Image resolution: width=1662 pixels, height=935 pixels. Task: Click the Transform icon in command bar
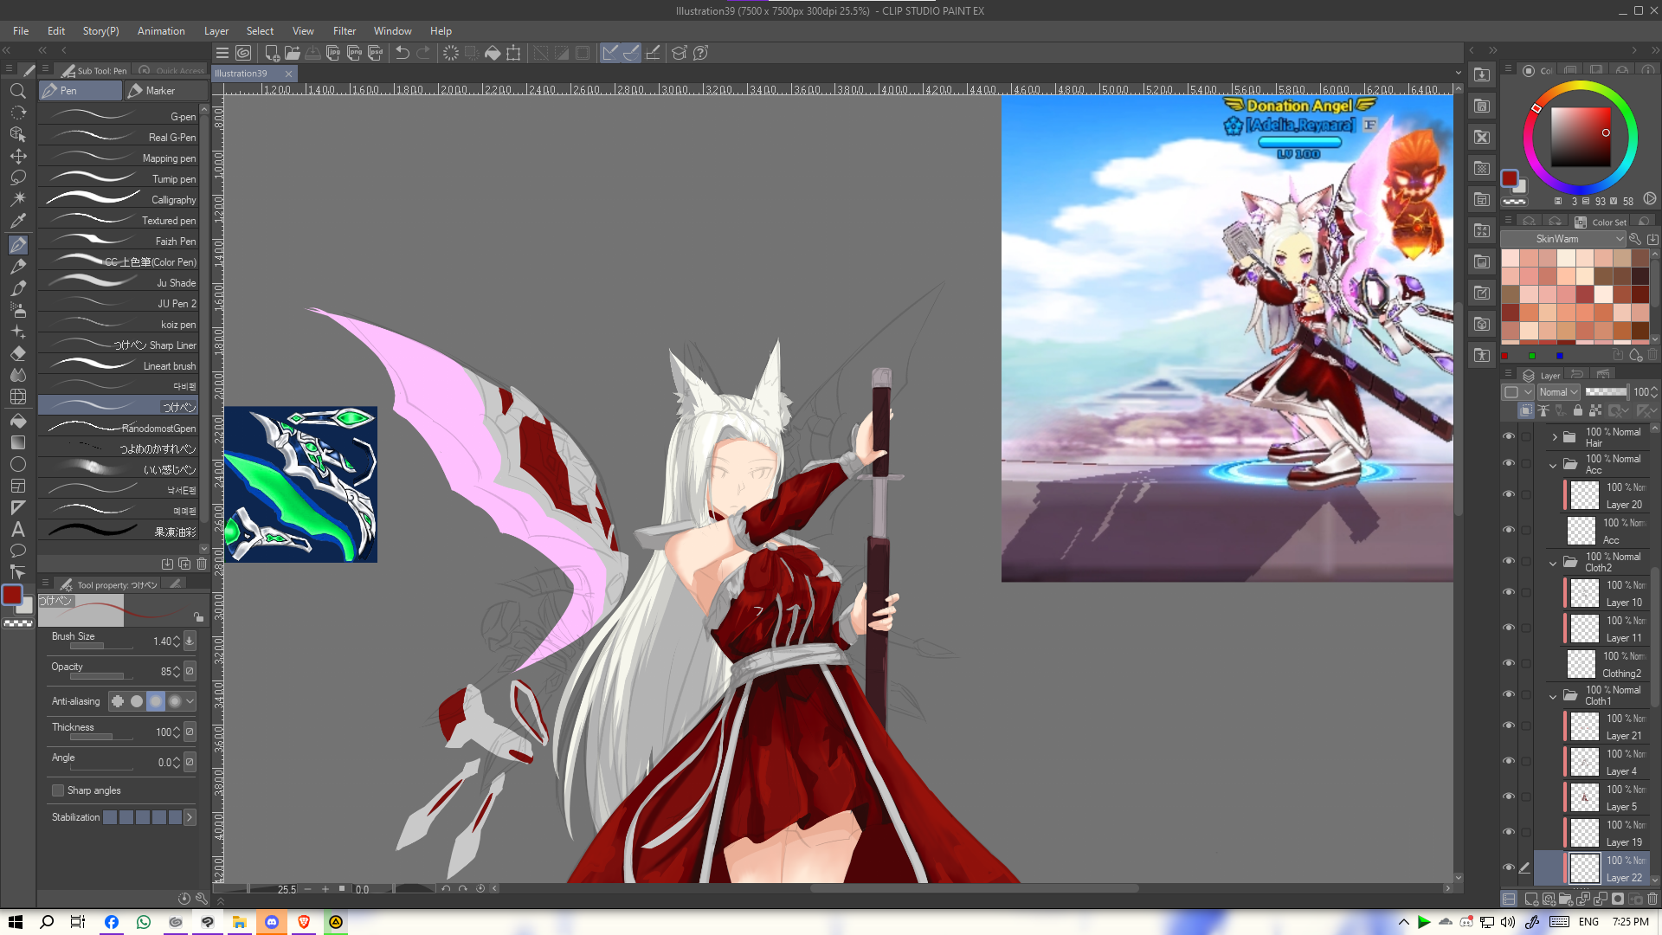pyautogui.click(x=513, y=53)
